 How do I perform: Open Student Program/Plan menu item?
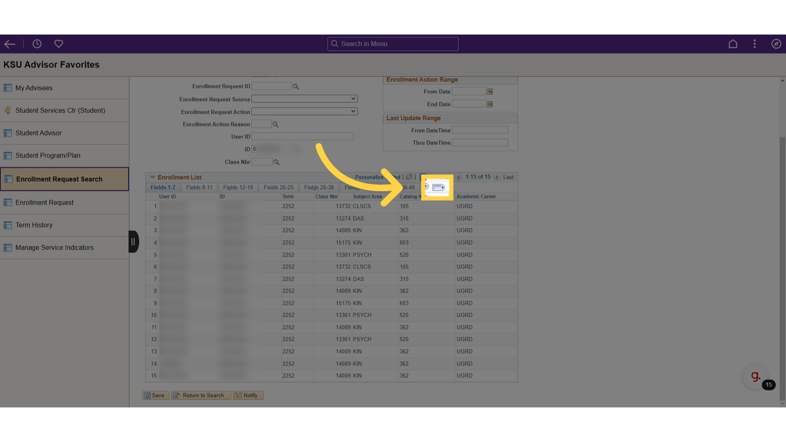click(65, 156)
